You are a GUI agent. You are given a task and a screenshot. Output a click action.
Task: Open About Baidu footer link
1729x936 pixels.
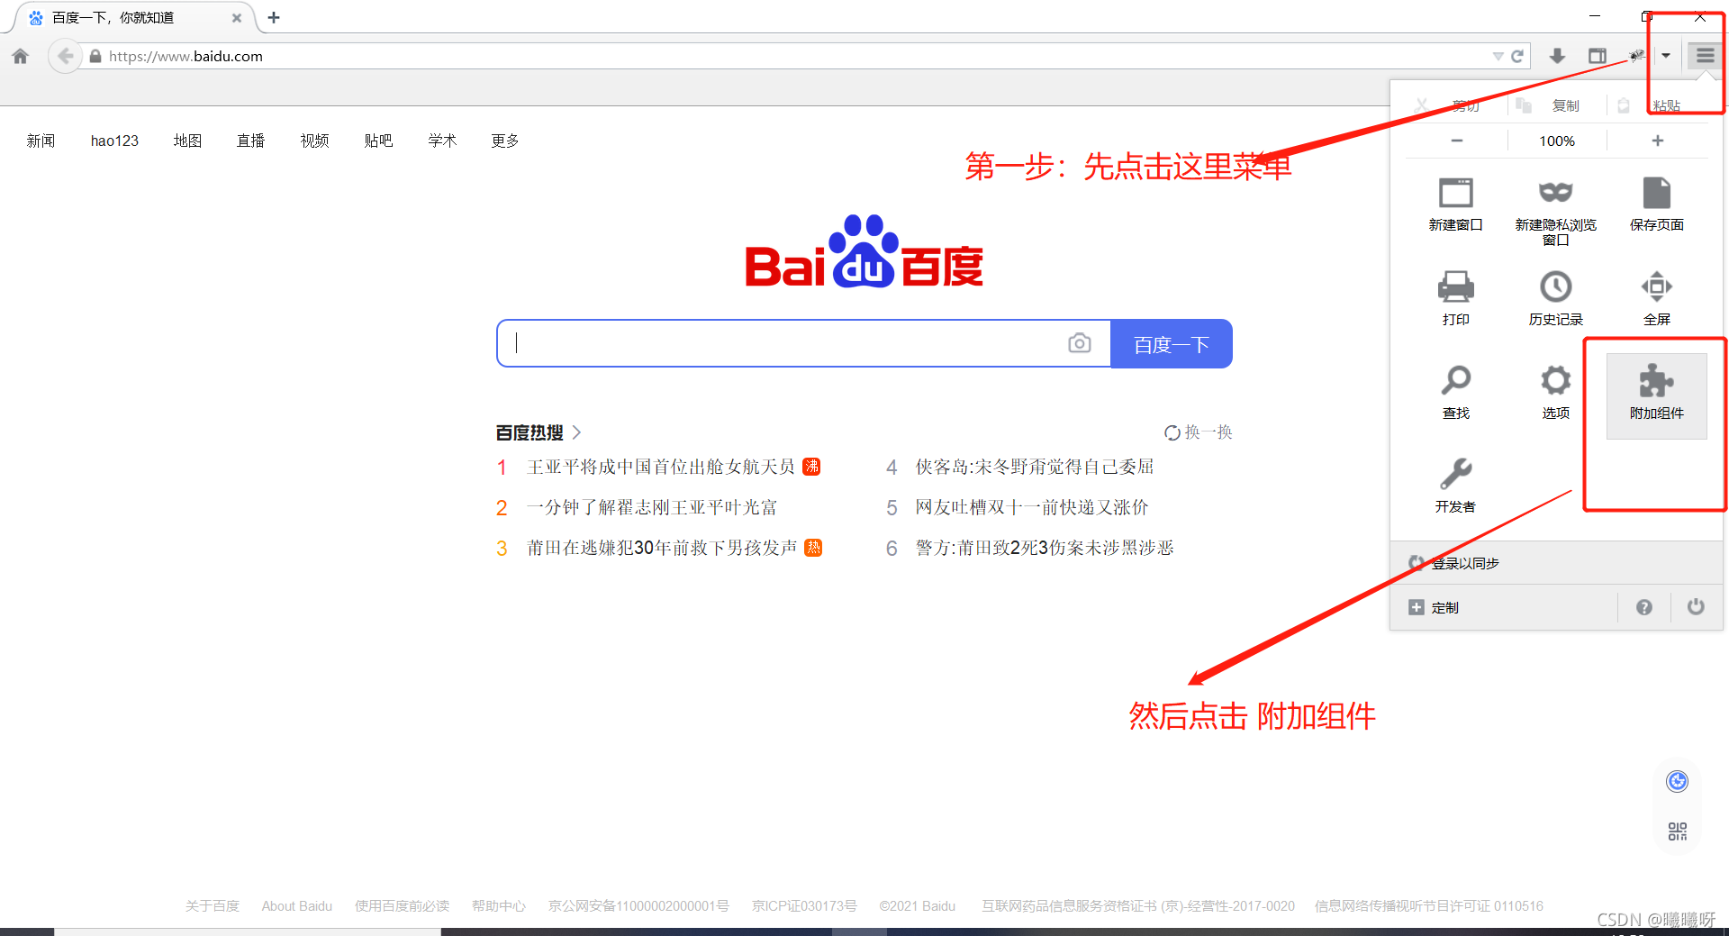coord(297,905)
